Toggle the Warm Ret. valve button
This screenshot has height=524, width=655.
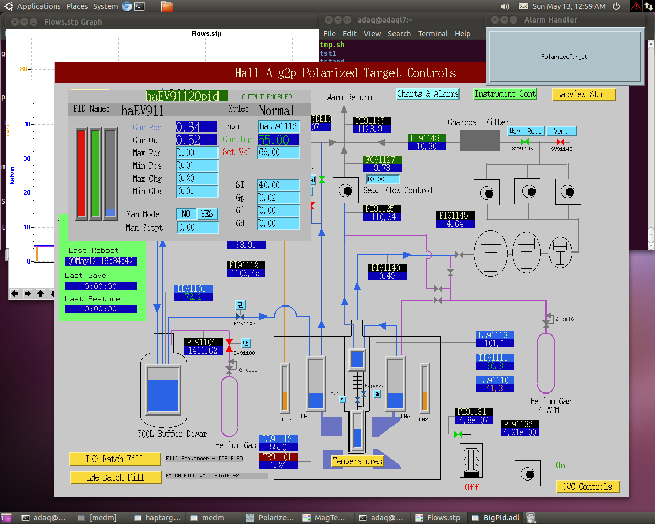(x=525, y=131)
